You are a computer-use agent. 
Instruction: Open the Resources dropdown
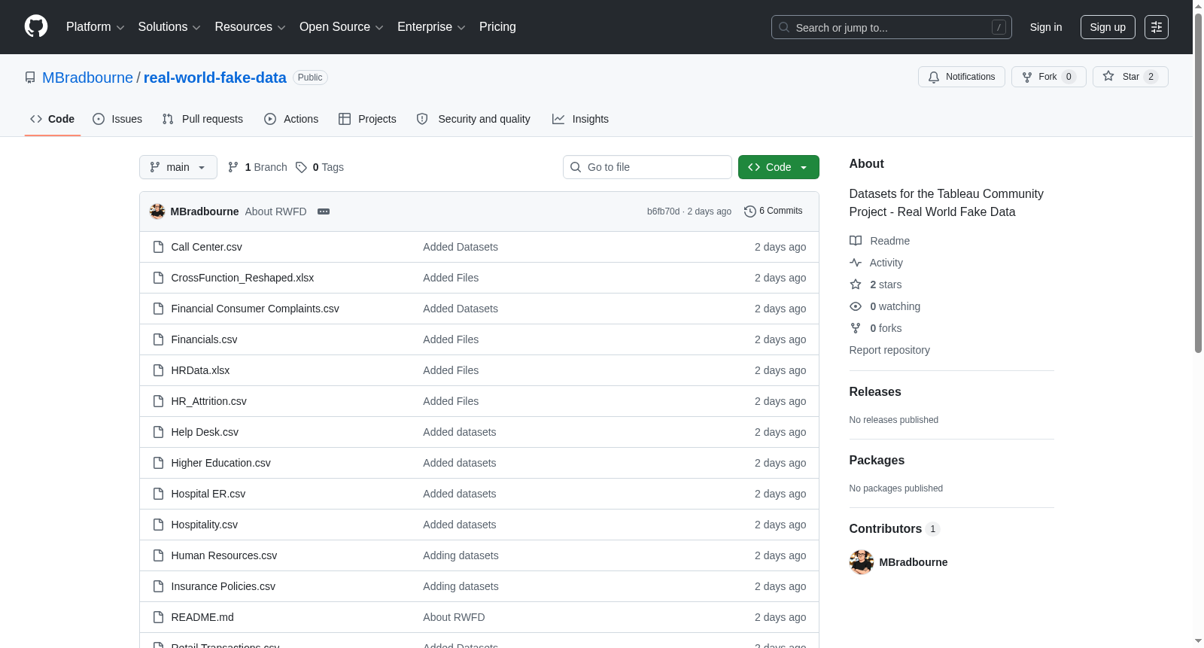tap(250, 27)
